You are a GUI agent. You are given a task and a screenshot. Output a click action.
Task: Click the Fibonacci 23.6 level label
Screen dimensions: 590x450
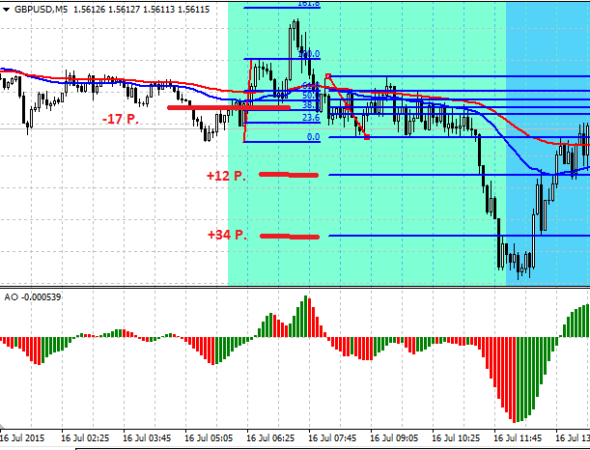311,118
